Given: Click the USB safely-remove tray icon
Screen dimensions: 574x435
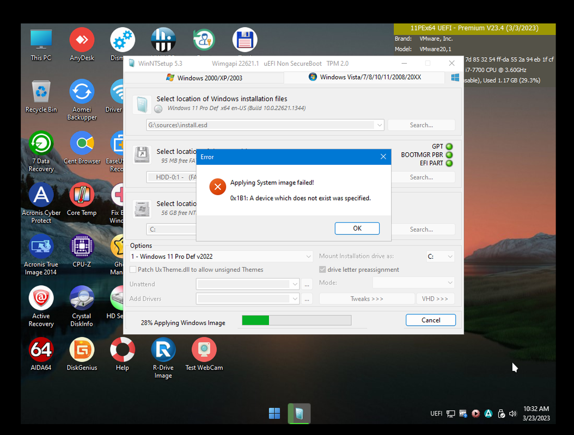Looking at the screenshot, I should [x=501, y=414].
